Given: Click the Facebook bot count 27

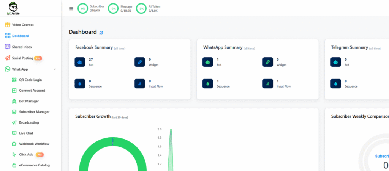Looking at the screenshot, I should coord(90,60).
